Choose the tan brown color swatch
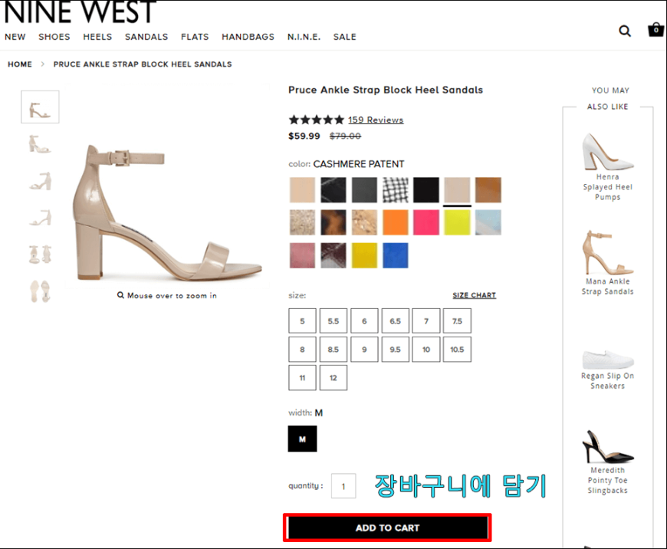The image size is (667, 549). tap(488, 190)
